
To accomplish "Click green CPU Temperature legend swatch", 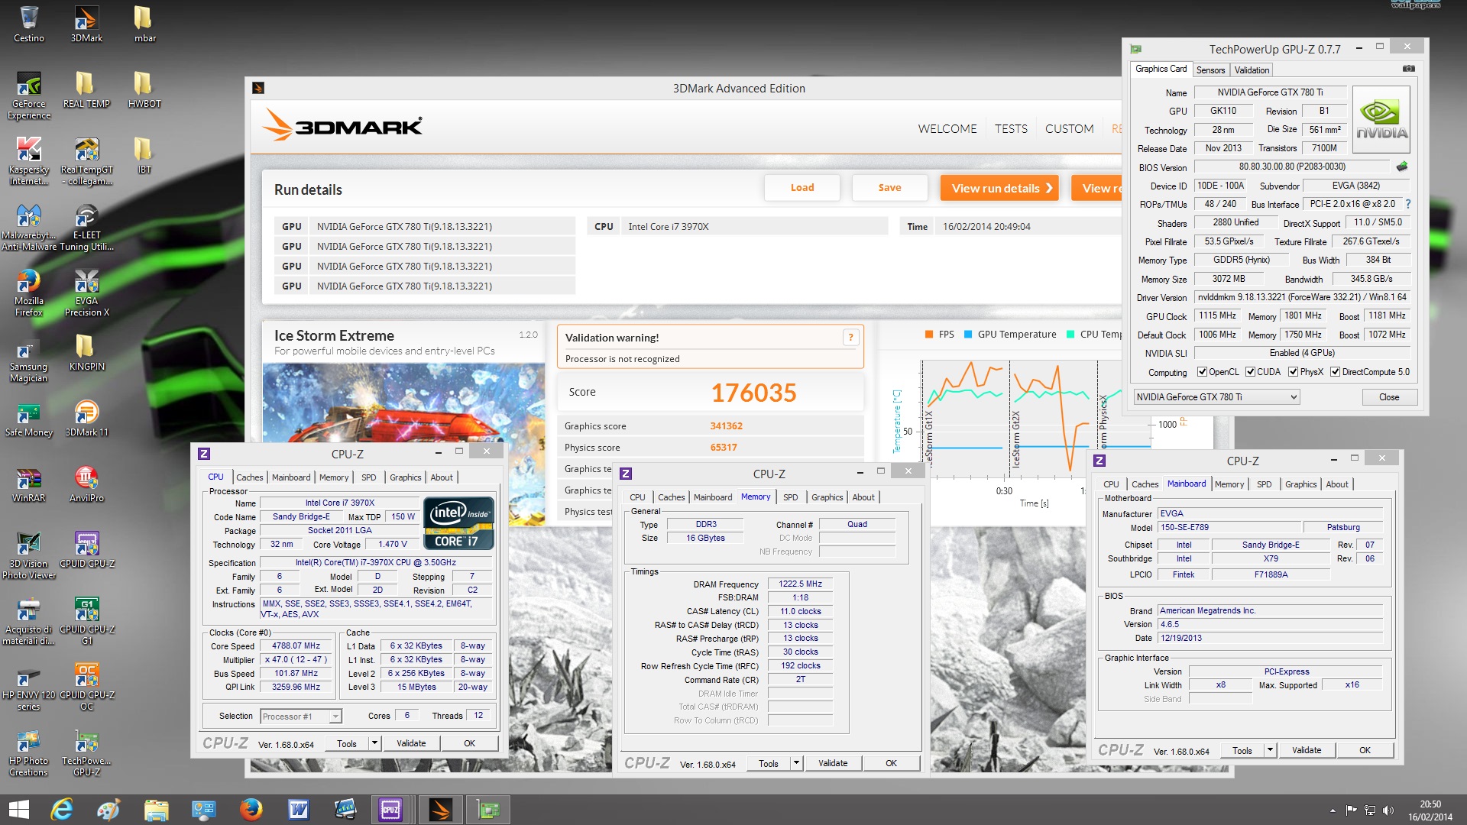I will (x=1070, y=335).
